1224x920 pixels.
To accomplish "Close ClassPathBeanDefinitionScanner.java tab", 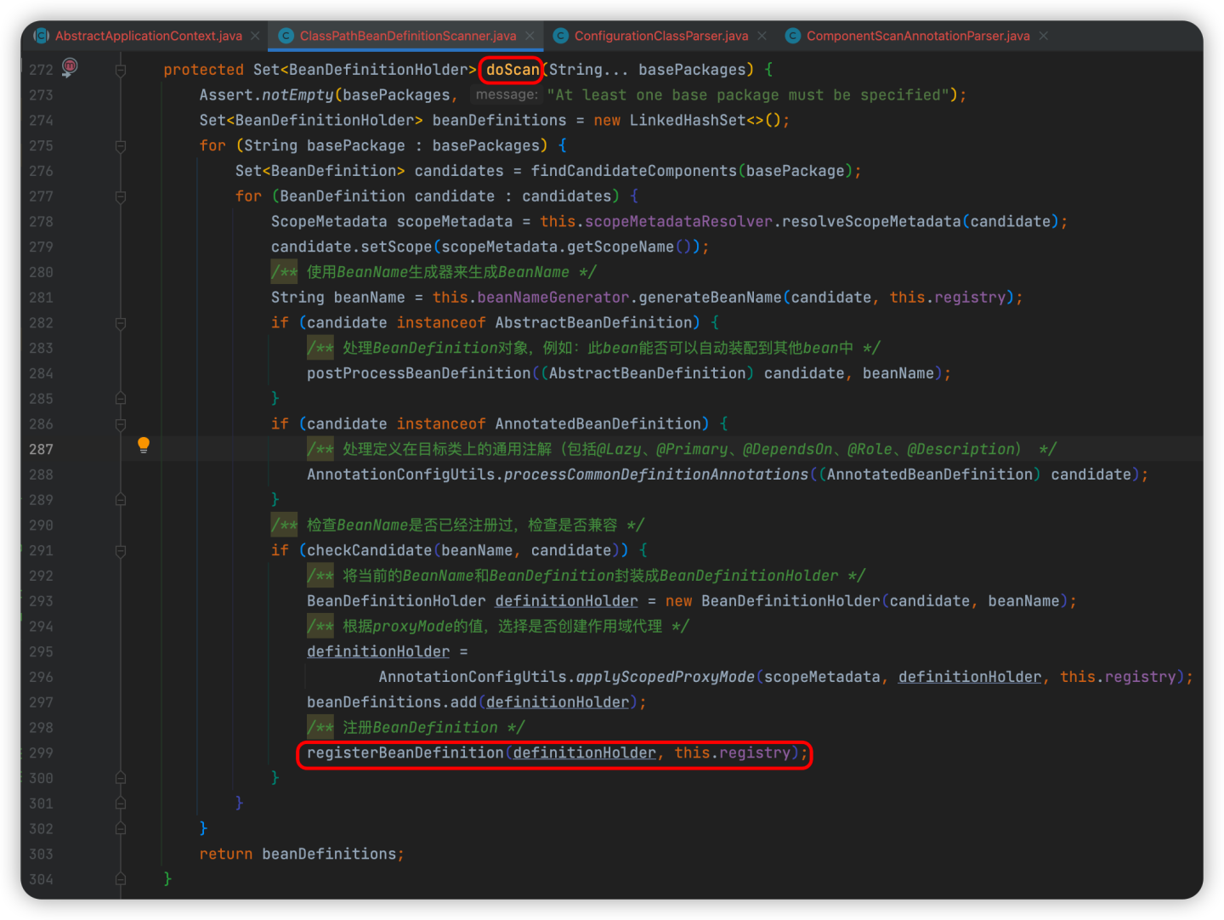I will (530, 36).
